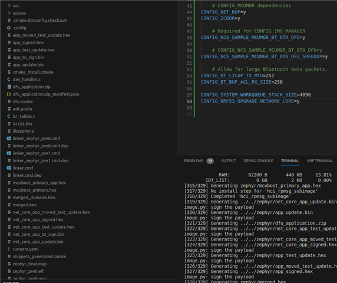Viewport: 337px width, 283px height.
Task: Open cmake_install.cmake file
Action: [x=33, y=72]
